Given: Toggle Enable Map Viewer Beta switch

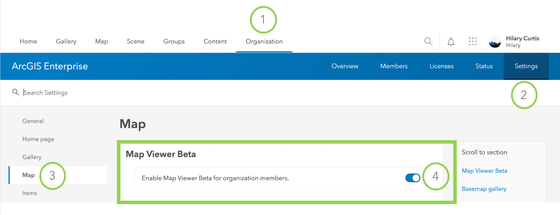Looking at the screenshot, I should 413,178.
